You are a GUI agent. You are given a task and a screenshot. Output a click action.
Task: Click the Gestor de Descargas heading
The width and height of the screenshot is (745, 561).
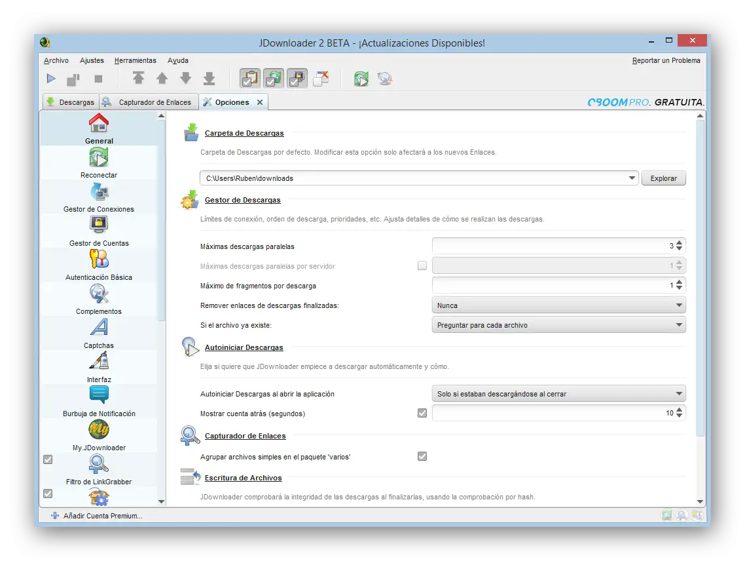pyautogui.click(x=243, y=200)
